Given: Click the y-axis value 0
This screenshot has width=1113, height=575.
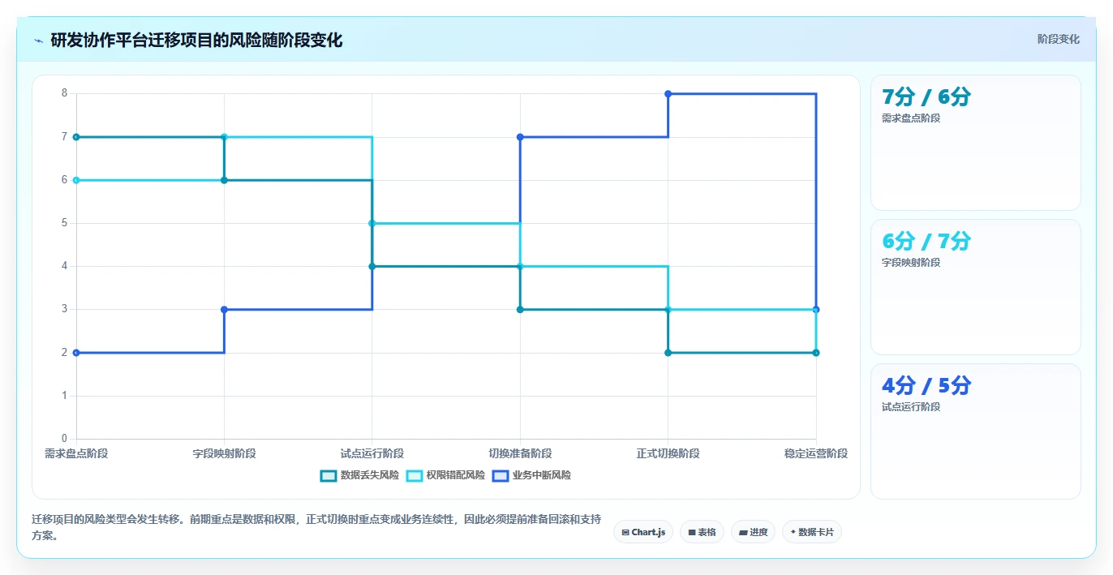Looking at the screenshot, I should coord(65,439).
